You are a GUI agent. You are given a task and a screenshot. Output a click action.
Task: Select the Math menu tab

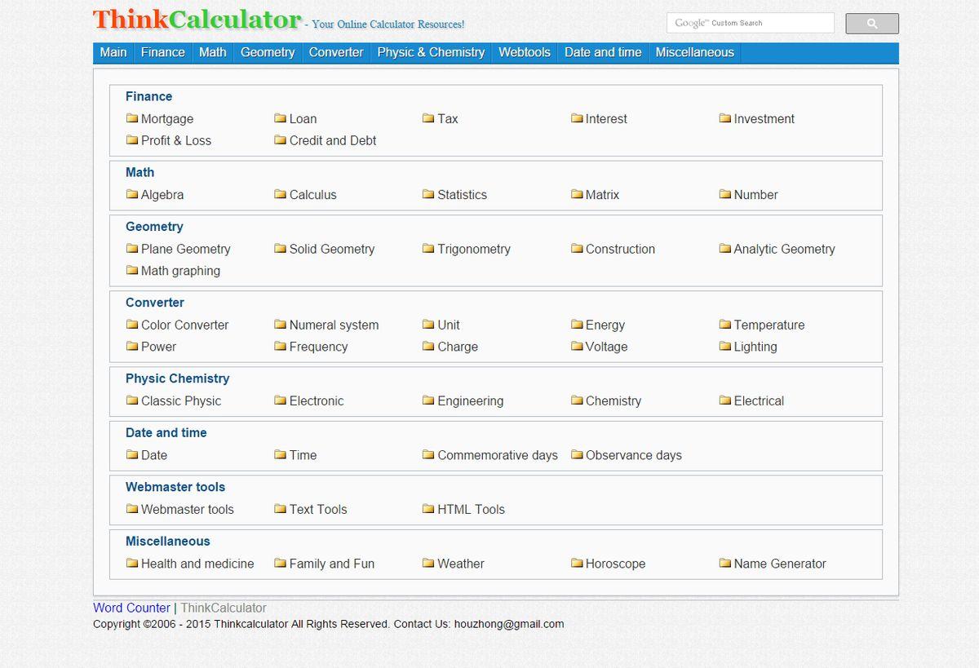pyautogui.click(x=213, y=52)
